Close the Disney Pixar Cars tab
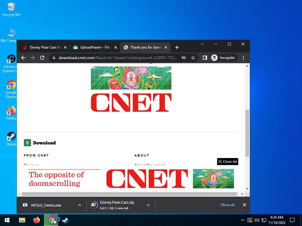This screenshot has height=226, width=302. 65,47
